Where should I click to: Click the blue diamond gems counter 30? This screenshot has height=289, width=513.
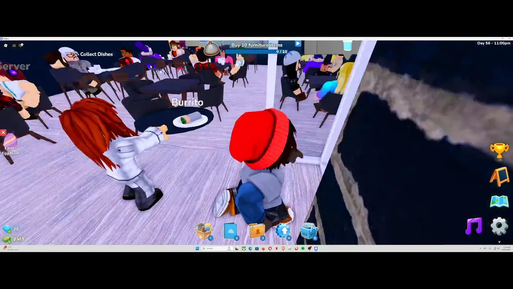click(11, 229)
